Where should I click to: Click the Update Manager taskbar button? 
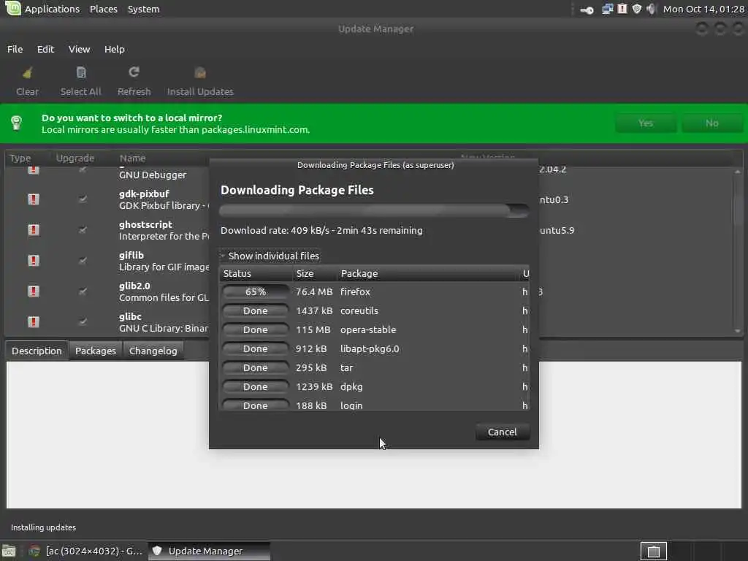pos(209,551)
